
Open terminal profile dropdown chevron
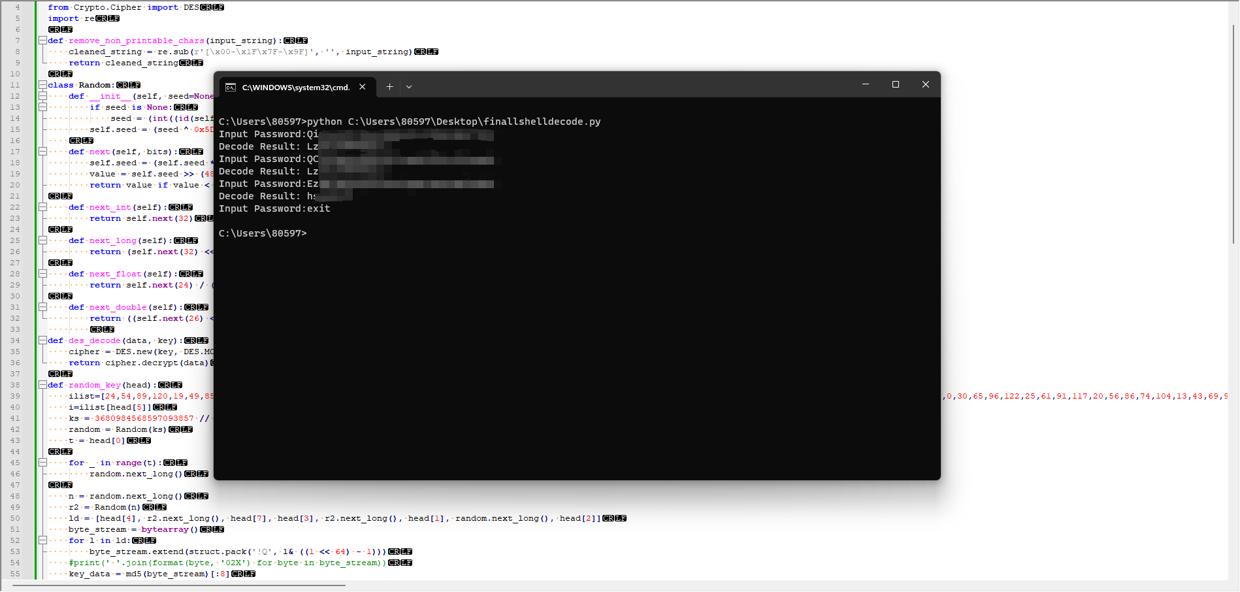click(409, 87)
